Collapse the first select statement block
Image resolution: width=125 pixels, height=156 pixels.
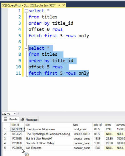(x=26, y=11)
